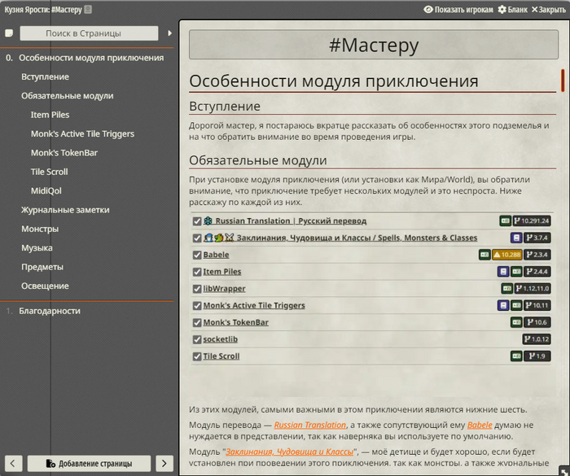This screenshot has height=476, width=570.
Task: Click the green badge on Tile Scroll row
Action: pyautogui.click(x=516, y=356)
